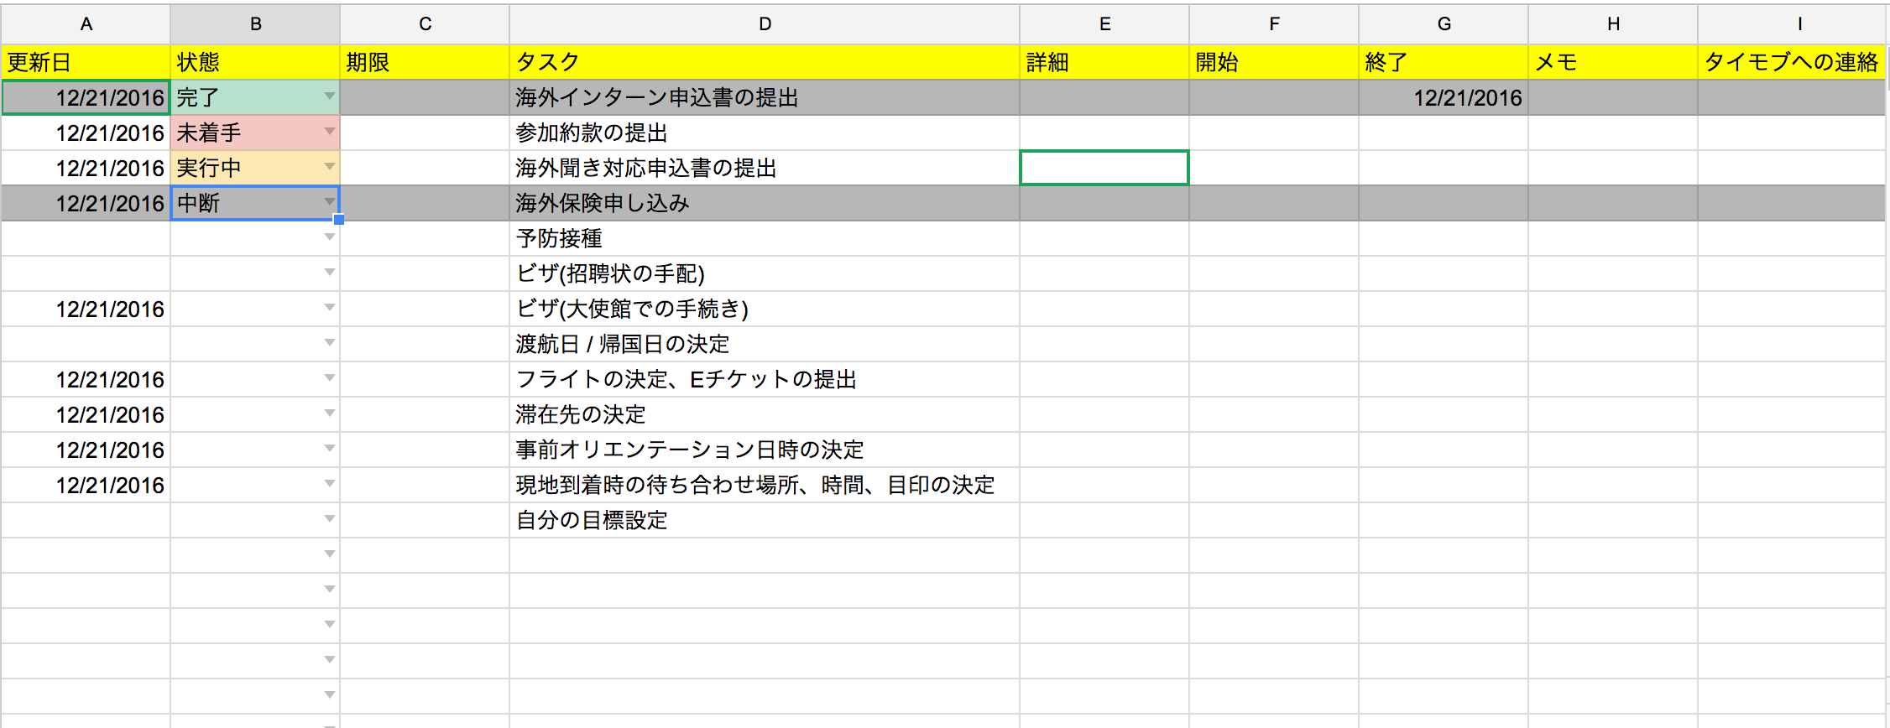Click the 期限 header cell
Screen dimensions: 1890x728
click(x=425, y=62)
